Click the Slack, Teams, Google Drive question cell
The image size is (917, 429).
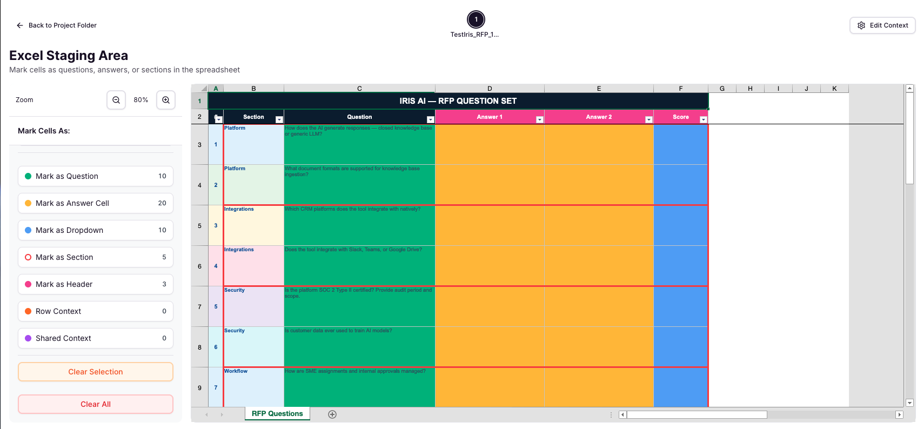tap(359, 266)
